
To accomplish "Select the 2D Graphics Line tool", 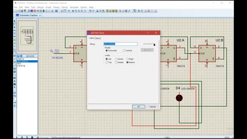I will click(15, 66).
